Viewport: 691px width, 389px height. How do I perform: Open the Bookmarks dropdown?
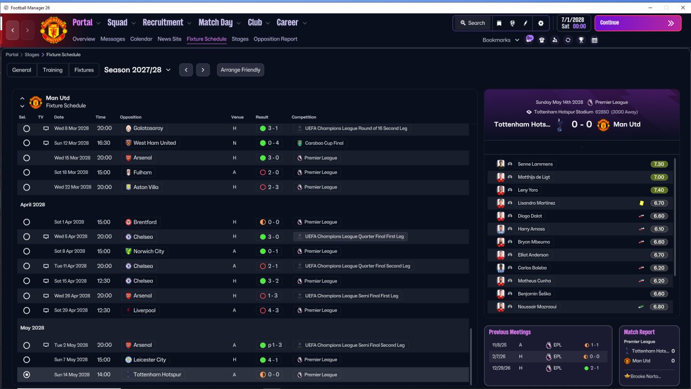click(x=501, y=40)
